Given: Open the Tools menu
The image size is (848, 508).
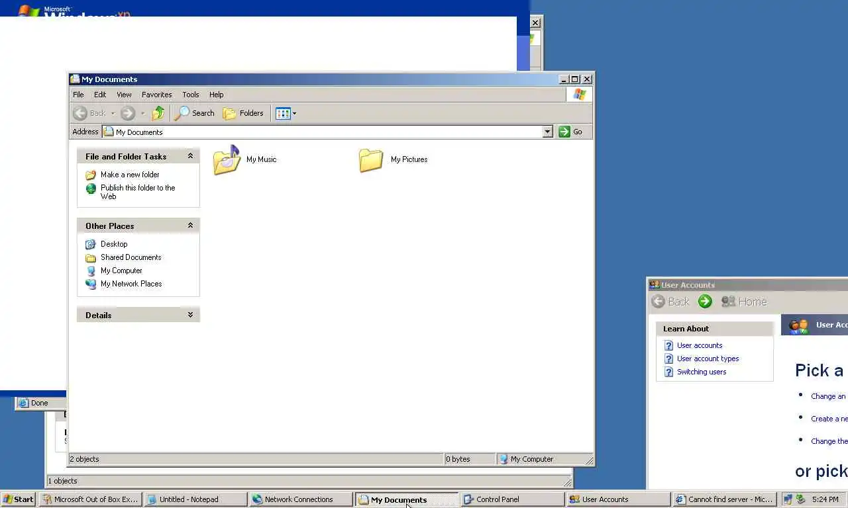Looking at the screenshot, I should pyautogui.click(x=191, y=95).
